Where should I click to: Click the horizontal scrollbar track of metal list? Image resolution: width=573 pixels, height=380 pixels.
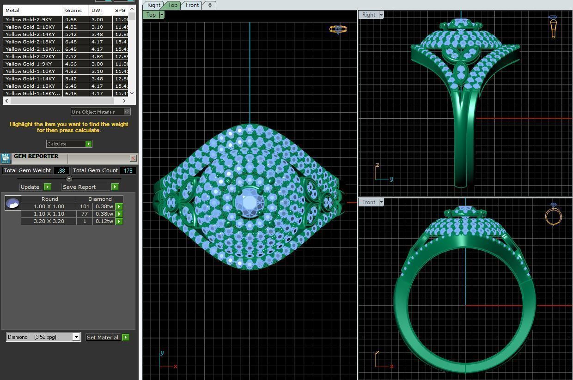tap(65, 101)
